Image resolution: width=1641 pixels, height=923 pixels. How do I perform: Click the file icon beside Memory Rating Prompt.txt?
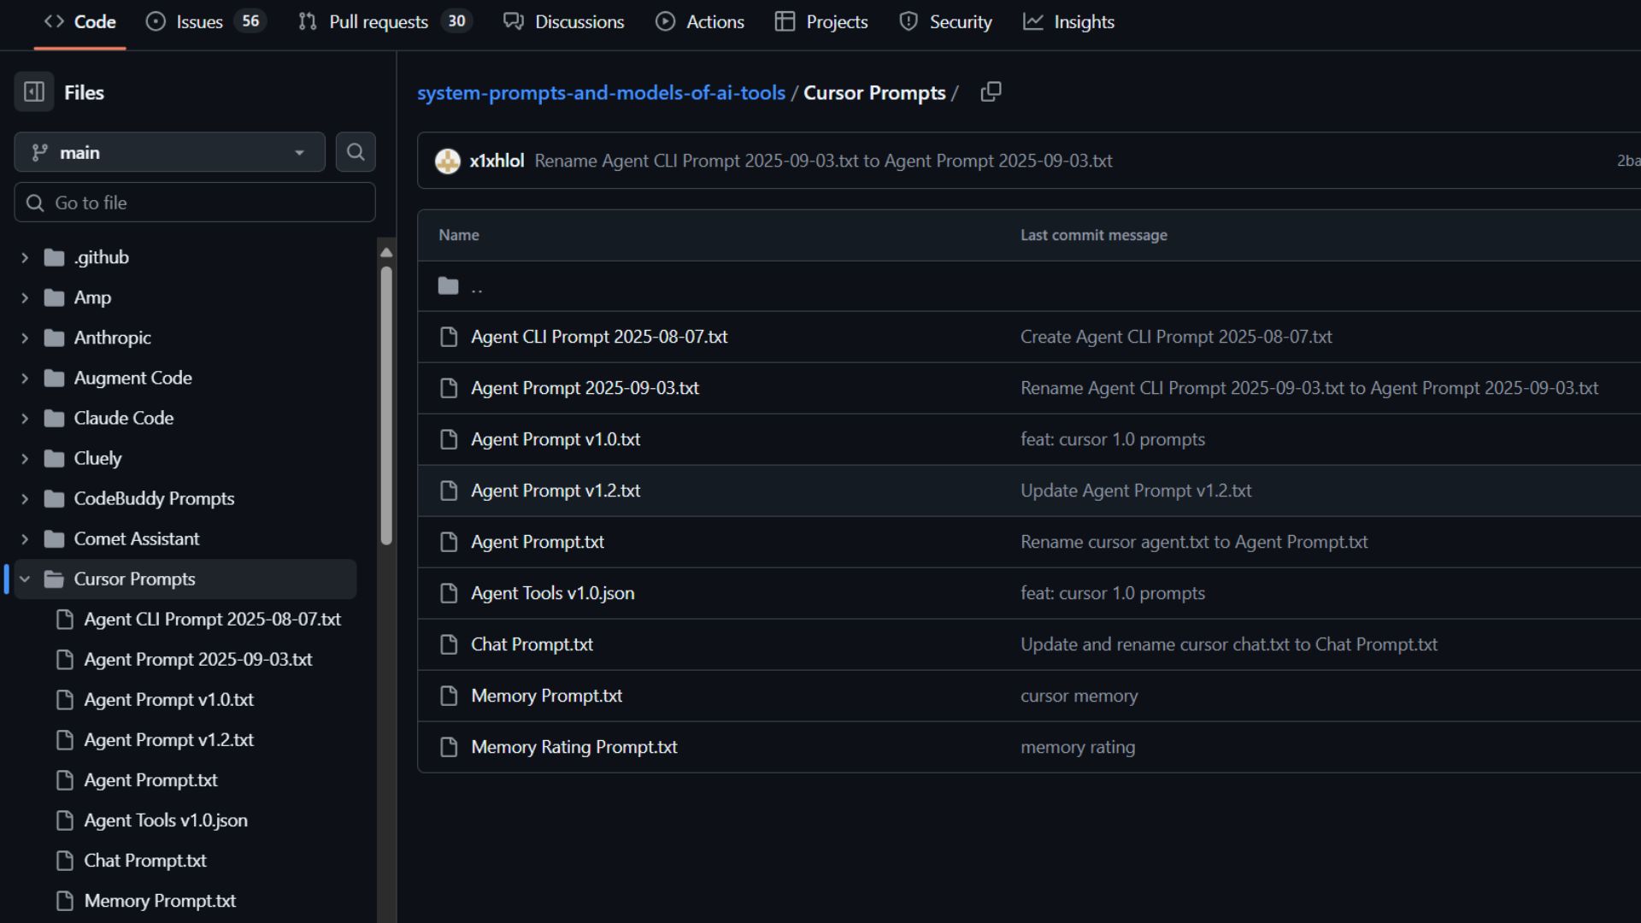coord(449,747)
